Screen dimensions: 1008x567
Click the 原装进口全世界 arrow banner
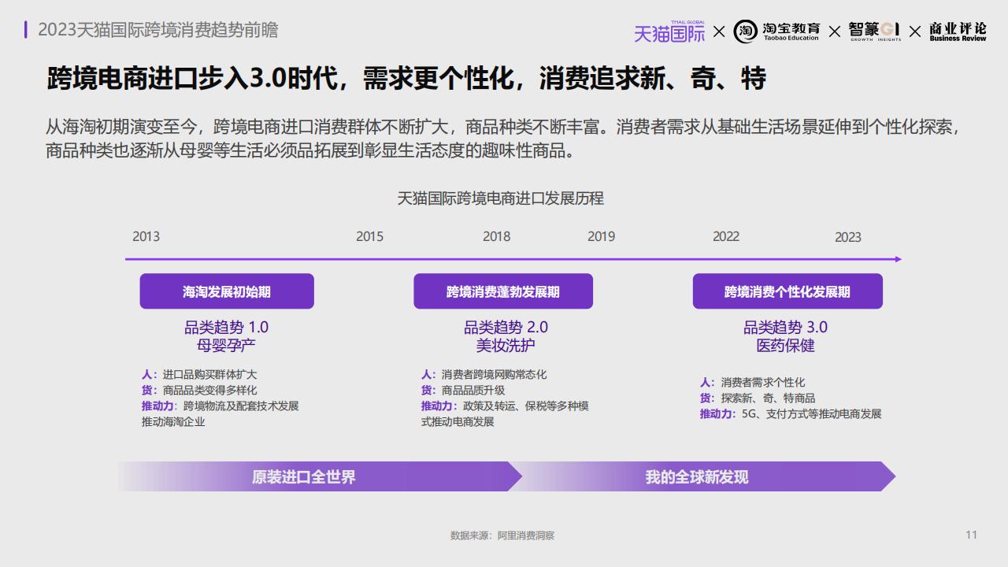click(320, 476)
